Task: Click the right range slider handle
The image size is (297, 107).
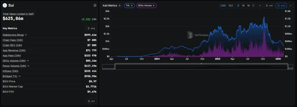Action: tap(288, 67)
